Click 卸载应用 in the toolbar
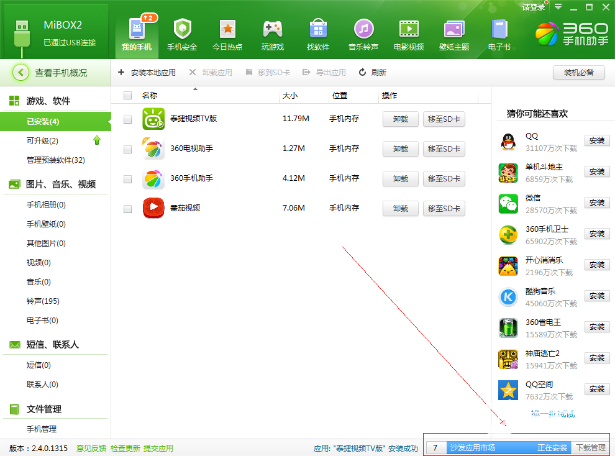The height and width of the screenshot is (456, 615). click(x=211, y=73)
